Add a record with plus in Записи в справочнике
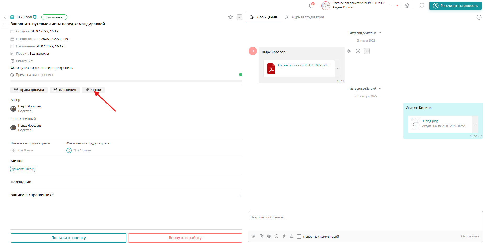Image resolution: width=485 pixels, height=244 pixels. click(x=239, y=195)
